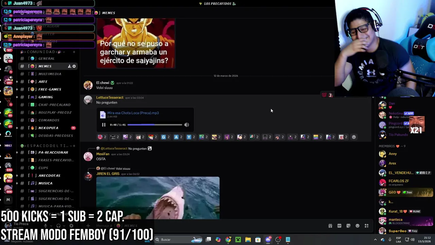
Task: Open the ARTE channel
Action: pos(48,82)
